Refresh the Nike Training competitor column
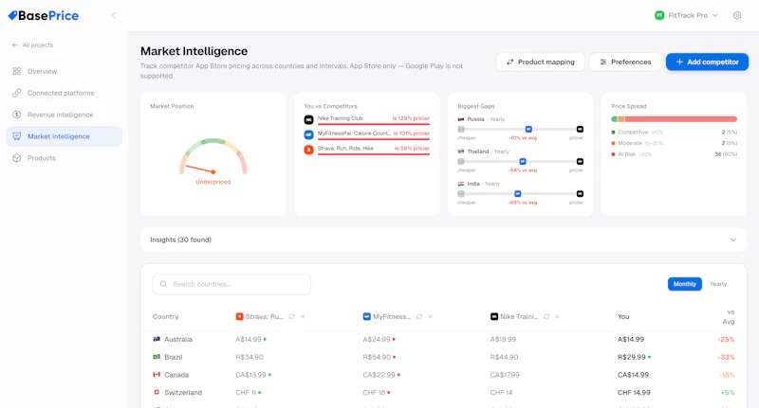Screen dimensions: 759x408 click(546, 317)
